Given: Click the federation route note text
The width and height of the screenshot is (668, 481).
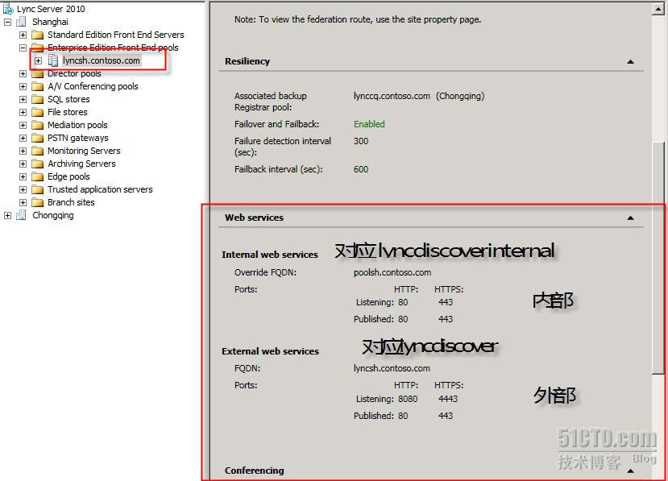Looking at the screenshot, I should tap(358, 19).
